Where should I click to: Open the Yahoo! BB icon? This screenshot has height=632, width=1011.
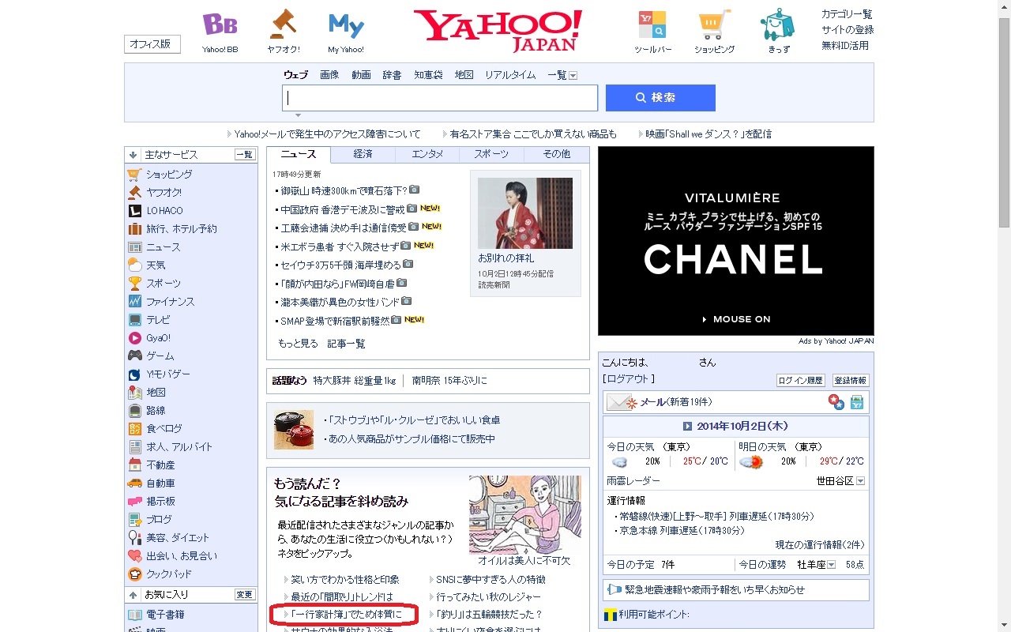click(220, 25)
